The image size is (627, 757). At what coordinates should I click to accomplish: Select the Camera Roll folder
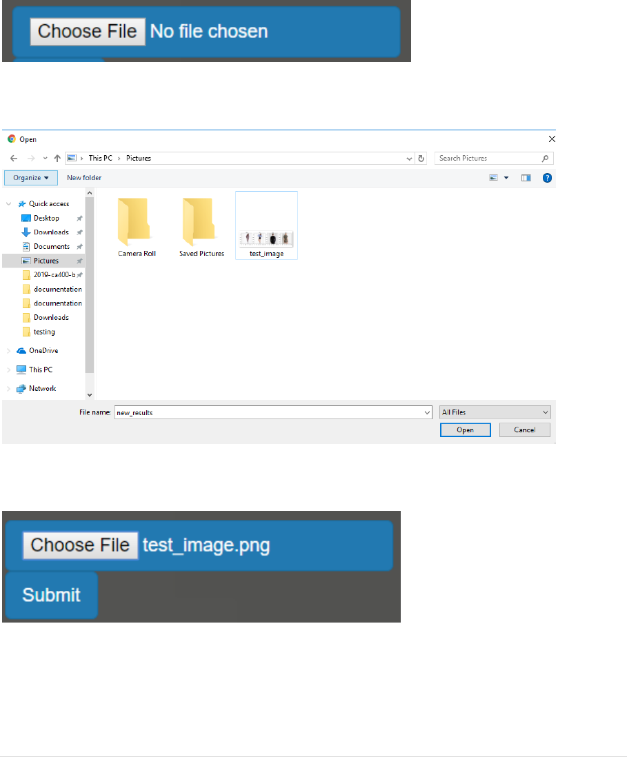[x=137, y=226]
